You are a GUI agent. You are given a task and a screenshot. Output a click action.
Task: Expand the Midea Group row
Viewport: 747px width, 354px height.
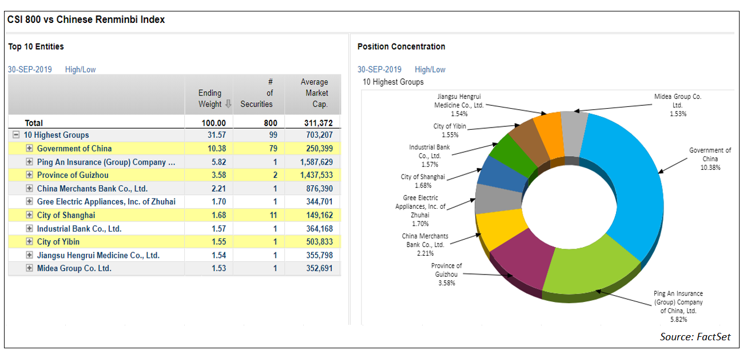tap(29, 268)
